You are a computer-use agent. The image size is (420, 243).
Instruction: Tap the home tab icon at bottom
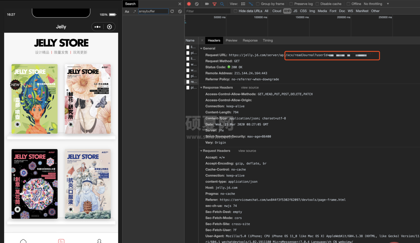pyautogui.click(x=23, y=241)
